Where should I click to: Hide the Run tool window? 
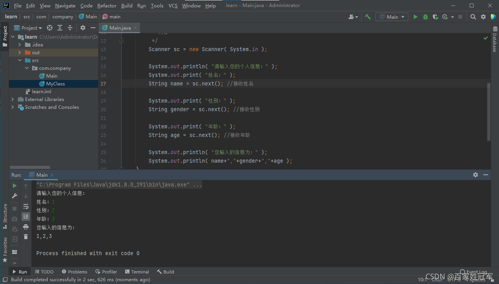(486, 175)
